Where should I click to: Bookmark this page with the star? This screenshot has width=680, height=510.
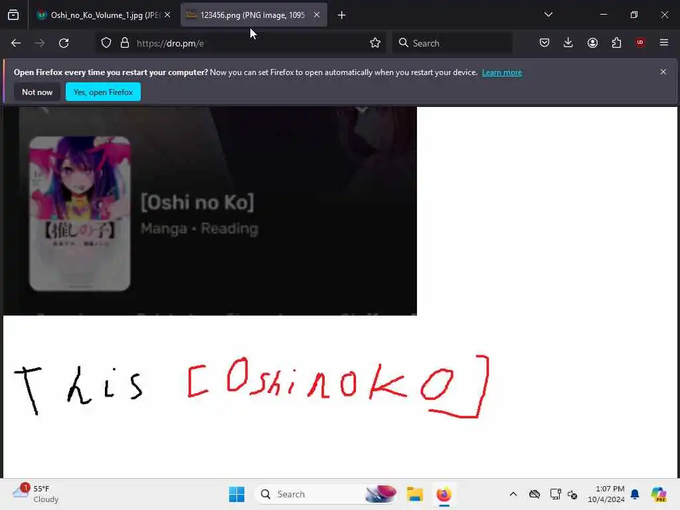click(x=375, y=43)
